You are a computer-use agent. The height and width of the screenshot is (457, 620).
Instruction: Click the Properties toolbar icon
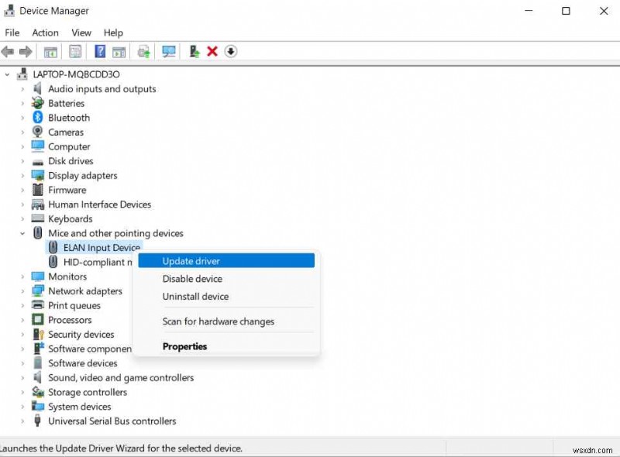point(74,51)
